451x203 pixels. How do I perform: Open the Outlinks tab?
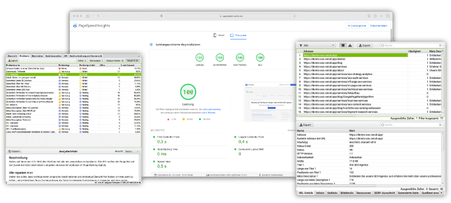coord(333,193)
